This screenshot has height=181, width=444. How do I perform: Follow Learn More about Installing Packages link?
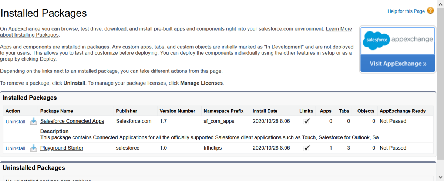point(339,29)
